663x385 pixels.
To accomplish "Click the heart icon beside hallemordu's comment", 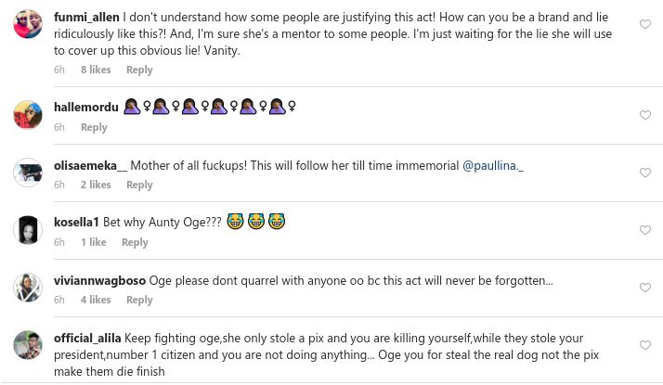I will (645, 116).
